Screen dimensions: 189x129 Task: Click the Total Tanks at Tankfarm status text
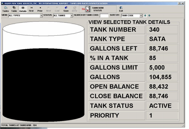(19, 125)
